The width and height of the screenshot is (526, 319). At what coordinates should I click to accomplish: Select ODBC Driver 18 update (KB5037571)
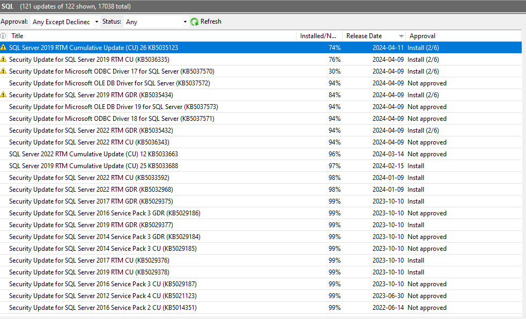[261, 118]
